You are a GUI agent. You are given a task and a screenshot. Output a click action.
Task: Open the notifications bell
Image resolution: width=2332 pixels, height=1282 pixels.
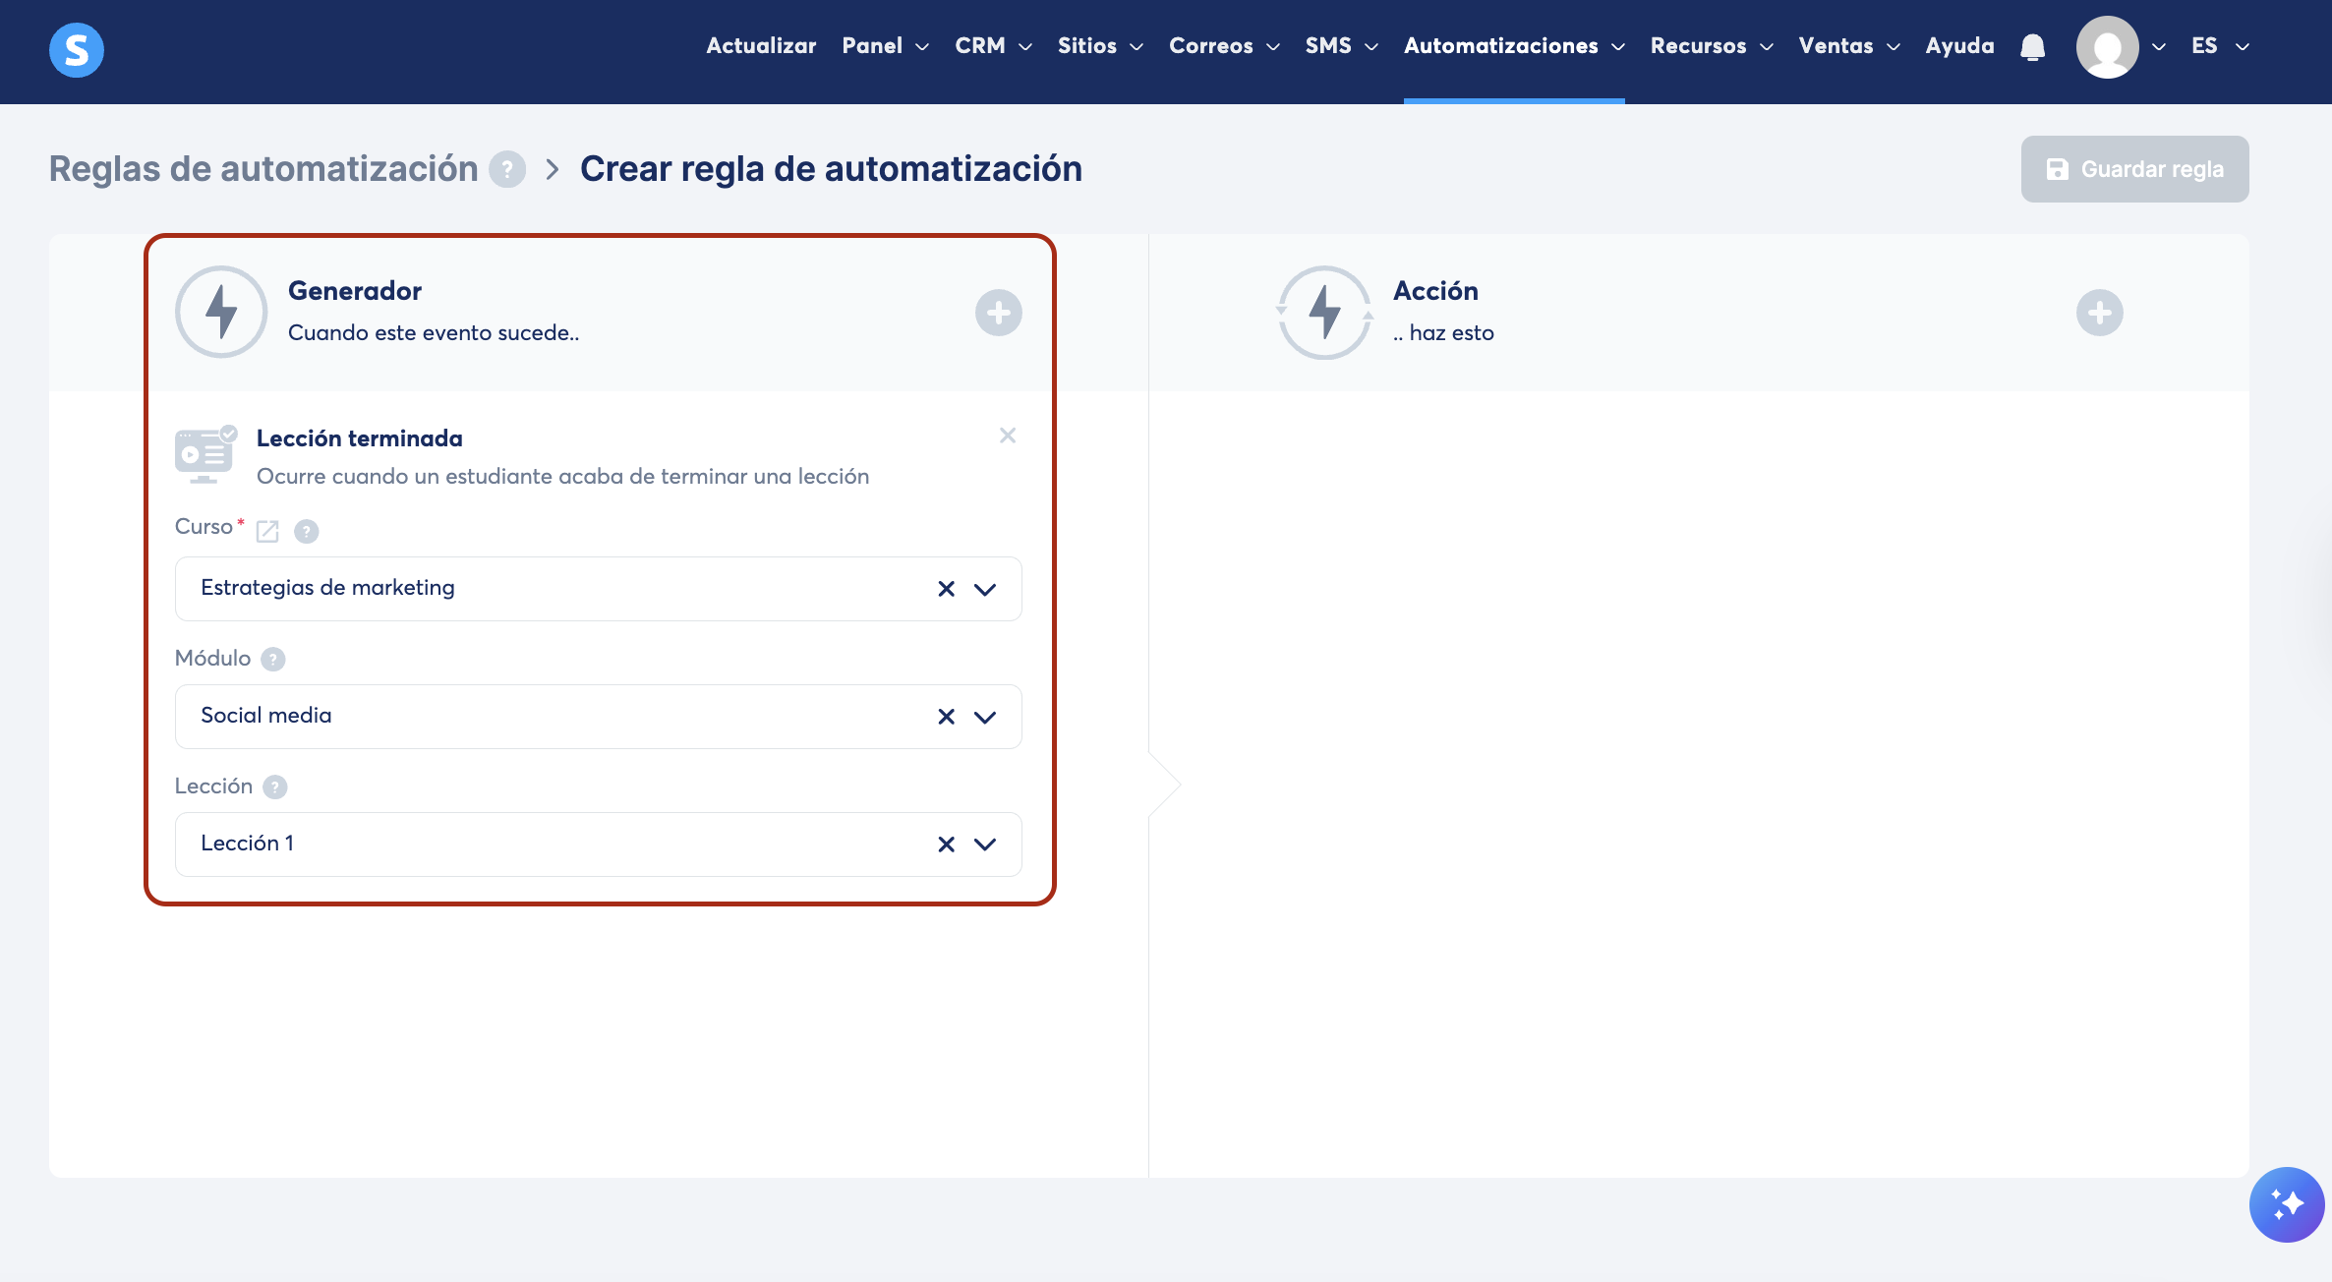[x=2032, y=46]
